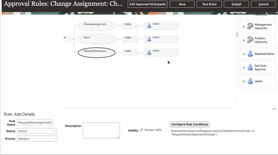Open the Priority dropdown
Image resolution: width=278 pixels, height=155 pixels.
tap(37, 139)
